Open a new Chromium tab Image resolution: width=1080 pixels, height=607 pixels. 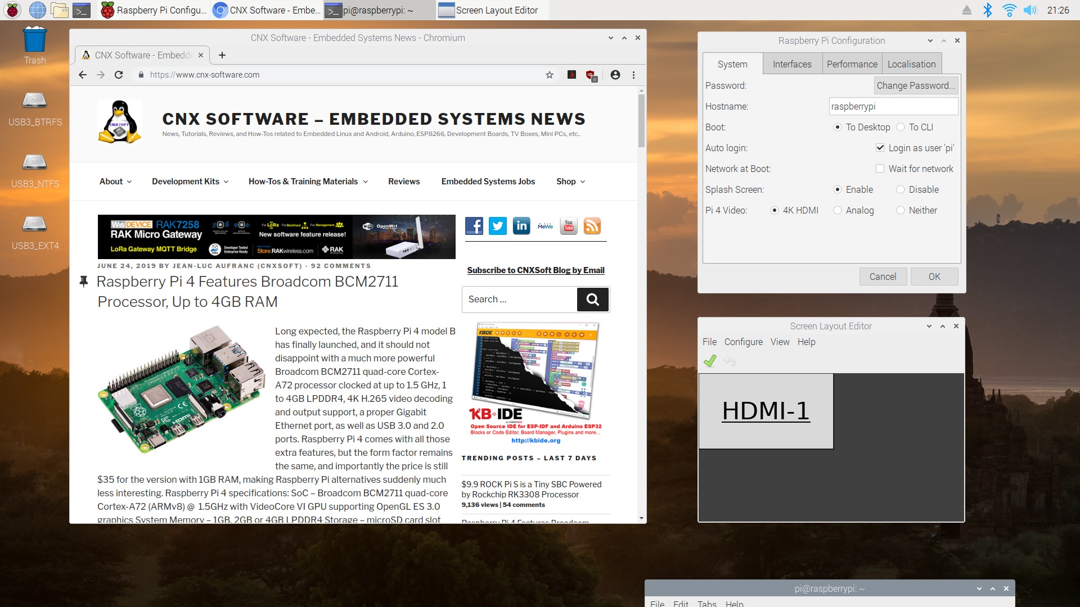(x=222, y=55)
